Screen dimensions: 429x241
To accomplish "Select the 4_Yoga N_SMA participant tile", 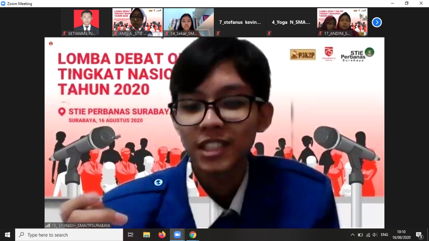I will click(x=291, y=22).
